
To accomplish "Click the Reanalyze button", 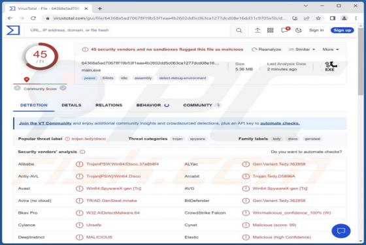I will click(267, 50).
